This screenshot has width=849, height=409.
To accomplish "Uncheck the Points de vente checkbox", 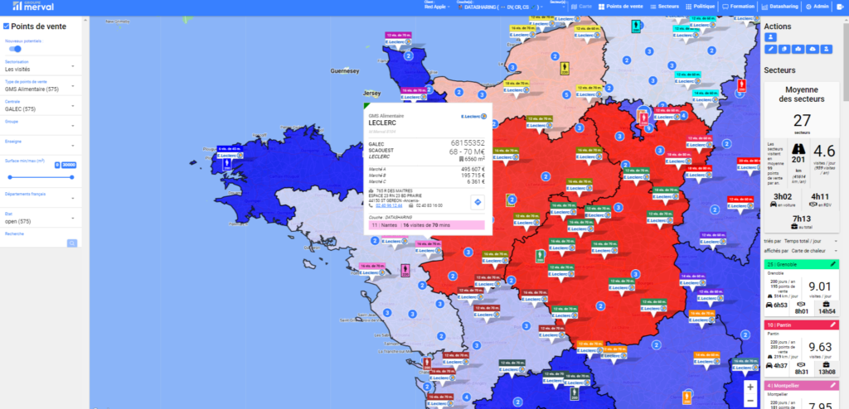I will (x=7, y=26).
